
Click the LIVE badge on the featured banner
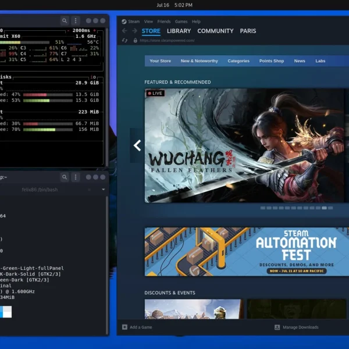[155, 93]
